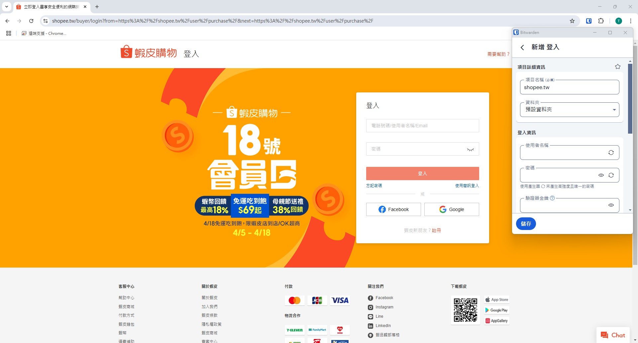Open the 預設資料夾 folder dropdown

(614, 109)
